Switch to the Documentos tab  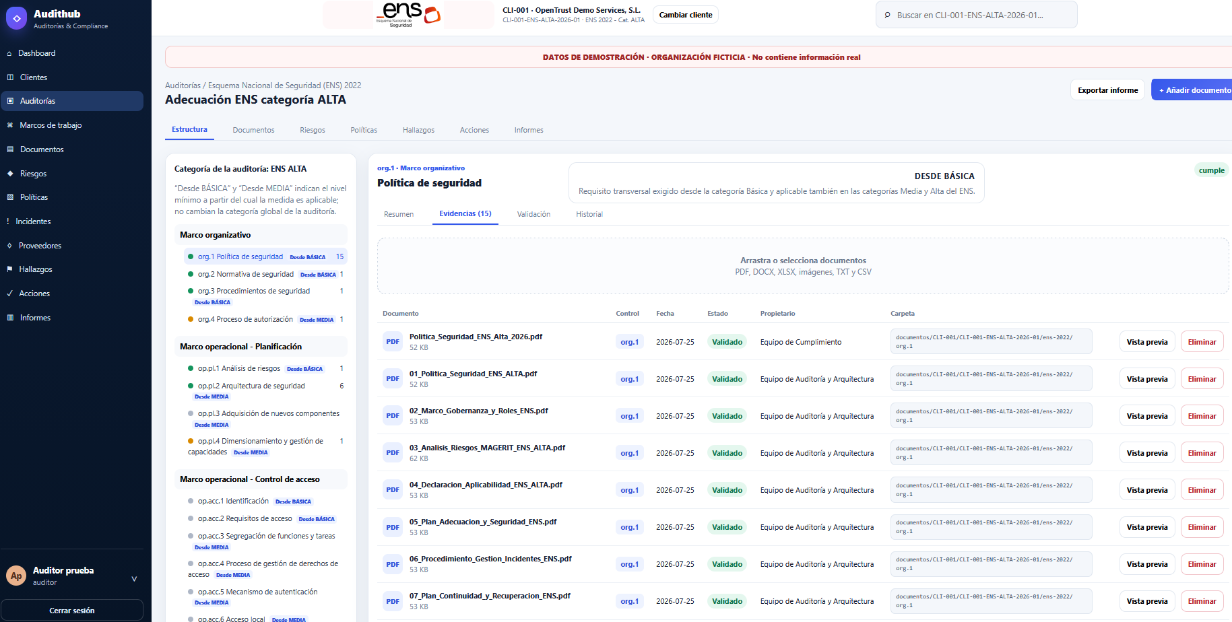pos(253,130)
